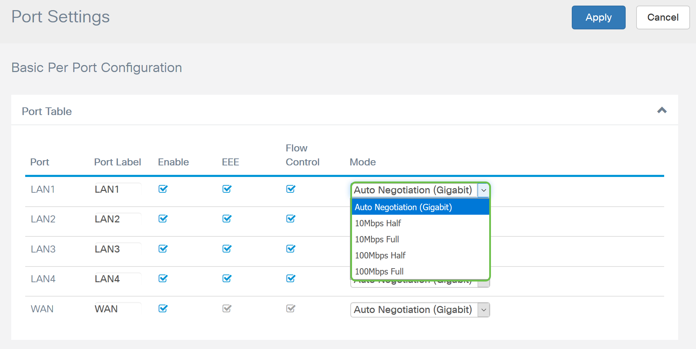Uncheck LAN1 Flow Control checkbox

click(x=291, y=189)
